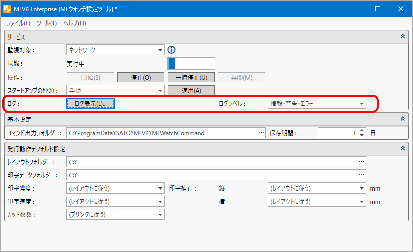Open the 監視対象 ネットワーク dropdown
This screenshot has width=413, height=252.
click(116, 50)
